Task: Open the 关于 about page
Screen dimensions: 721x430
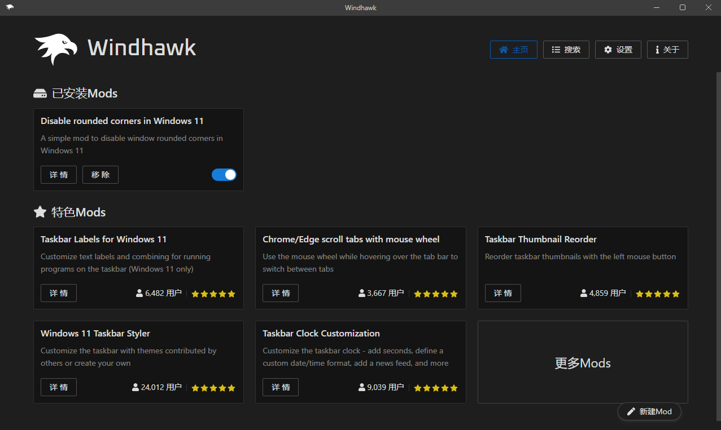Action: click(667, 50)
